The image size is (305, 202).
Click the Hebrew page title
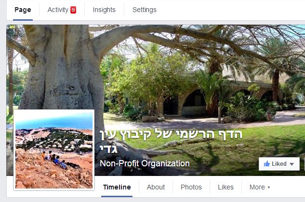click(171, 141)
